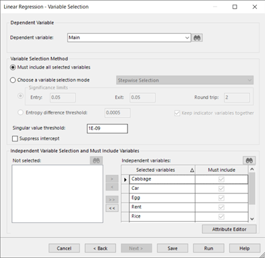Viewport: 265px width, 258px height.
Task: Select Must include all selected variables option
Action: pos(13,67)
